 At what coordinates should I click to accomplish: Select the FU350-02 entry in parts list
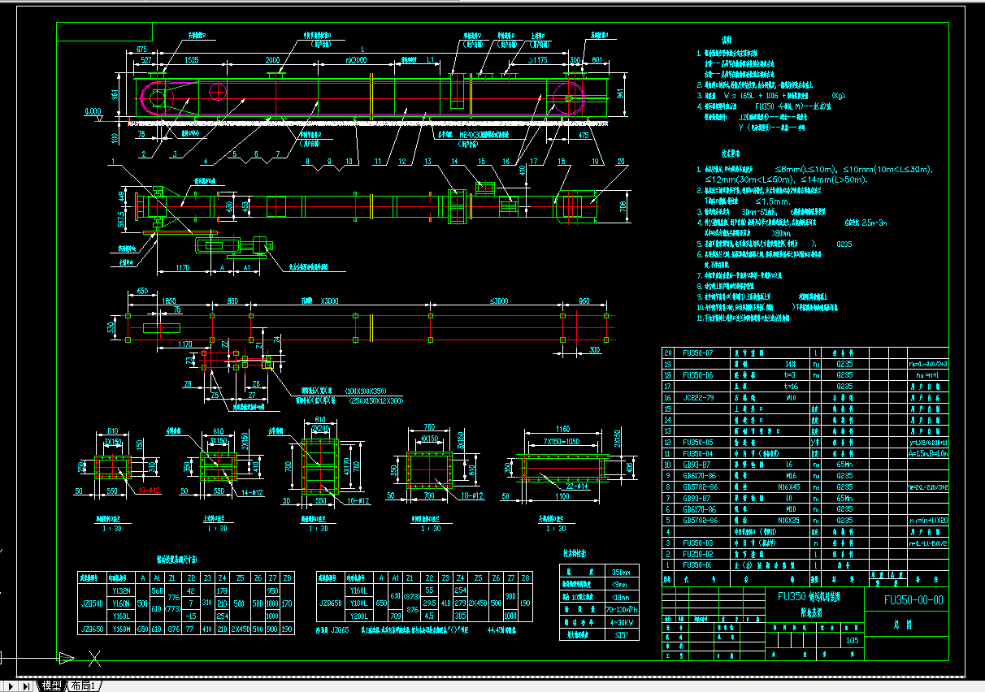pyautogui.click(x=697, y=553)
